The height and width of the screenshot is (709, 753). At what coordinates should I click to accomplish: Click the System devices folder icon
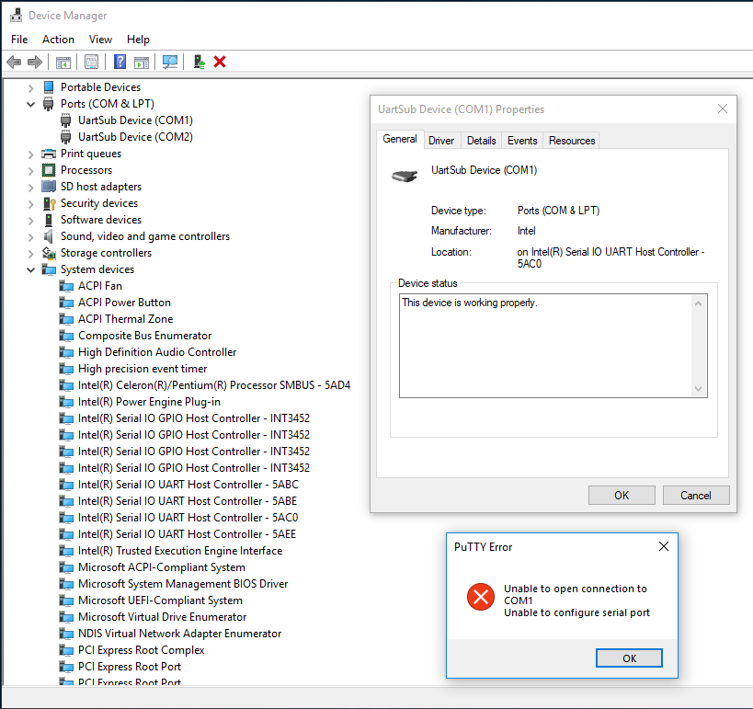(49, 269)
